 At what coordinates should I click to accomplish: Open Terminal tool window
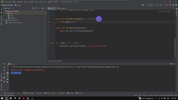pyautogui.click(x=70, y=93)
